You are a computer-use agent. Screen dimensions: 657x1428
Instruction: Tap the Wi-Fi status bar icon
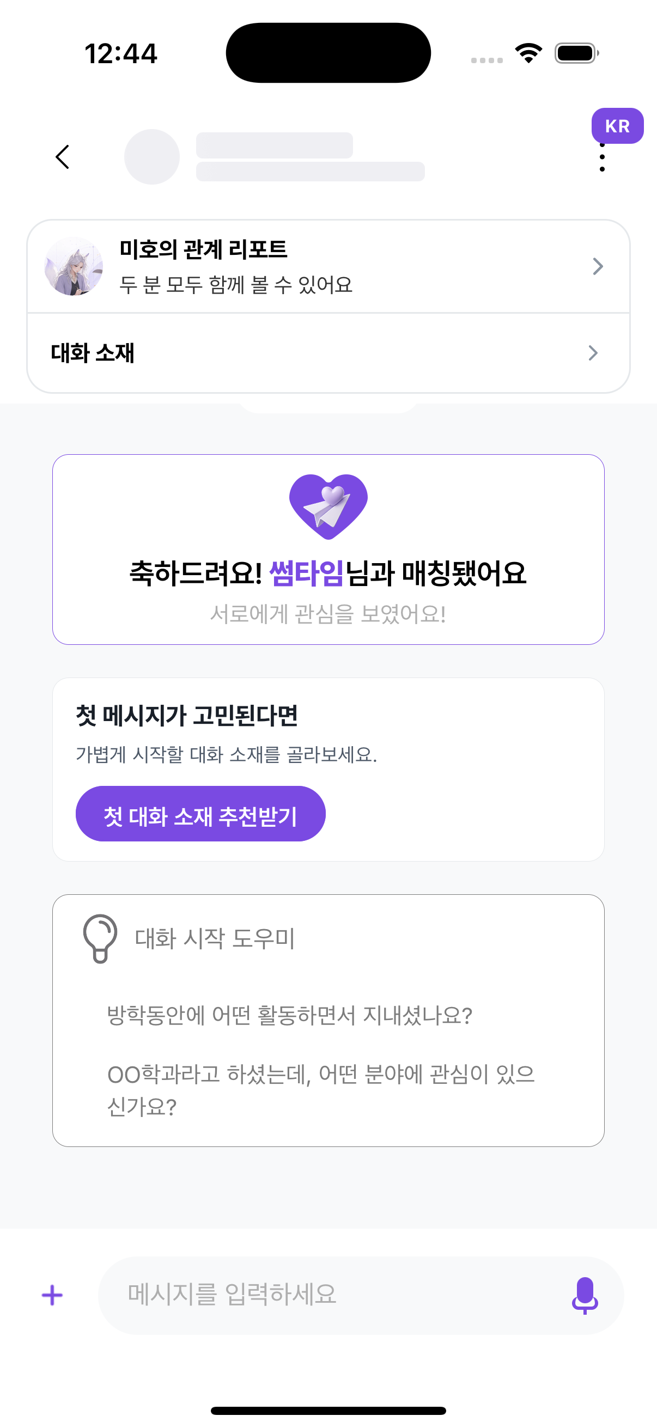[528, 53]
